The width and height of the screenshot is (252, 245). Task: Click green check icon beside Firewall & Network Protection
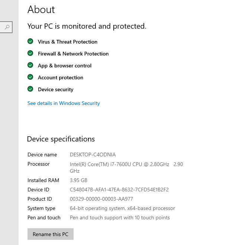pos(30,54)
